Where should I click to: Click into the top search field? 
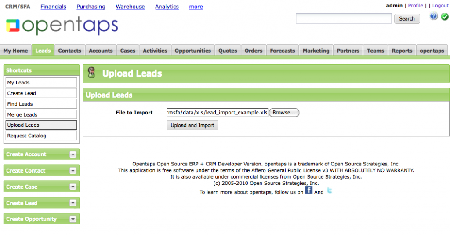point(344,18)
